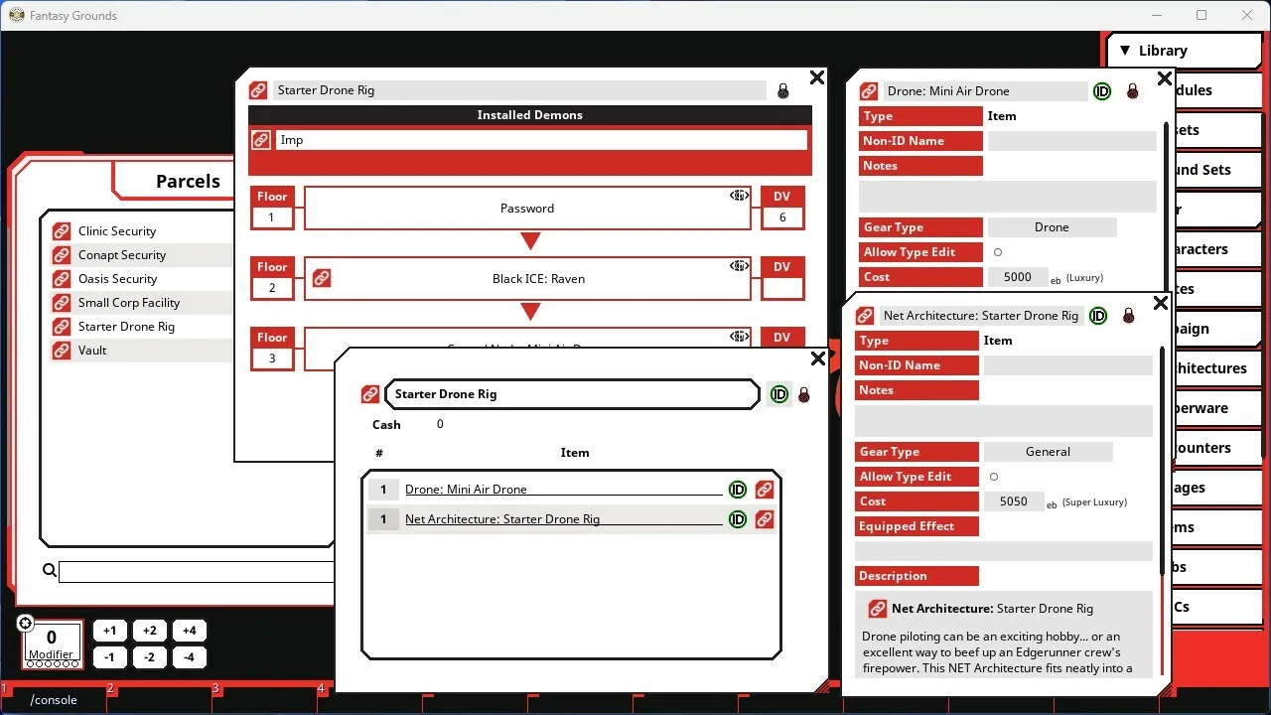Click Gear Type field showing General
Viewport: 1271px width, 715px height.
pyautogui.click(x=1048, y=452)
